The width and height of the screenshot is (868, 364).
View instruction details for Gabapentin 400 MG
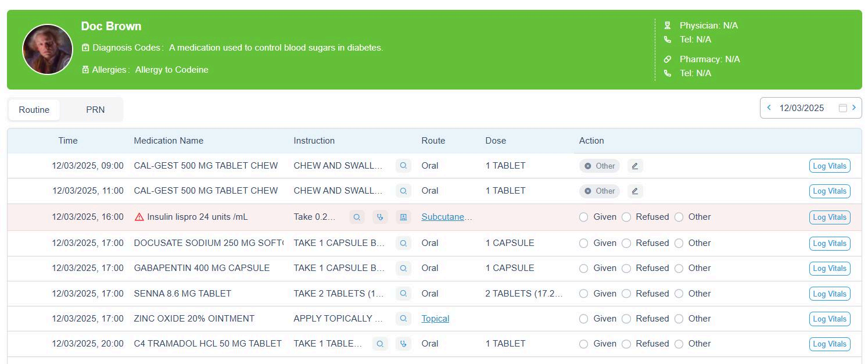pos(403,268)
